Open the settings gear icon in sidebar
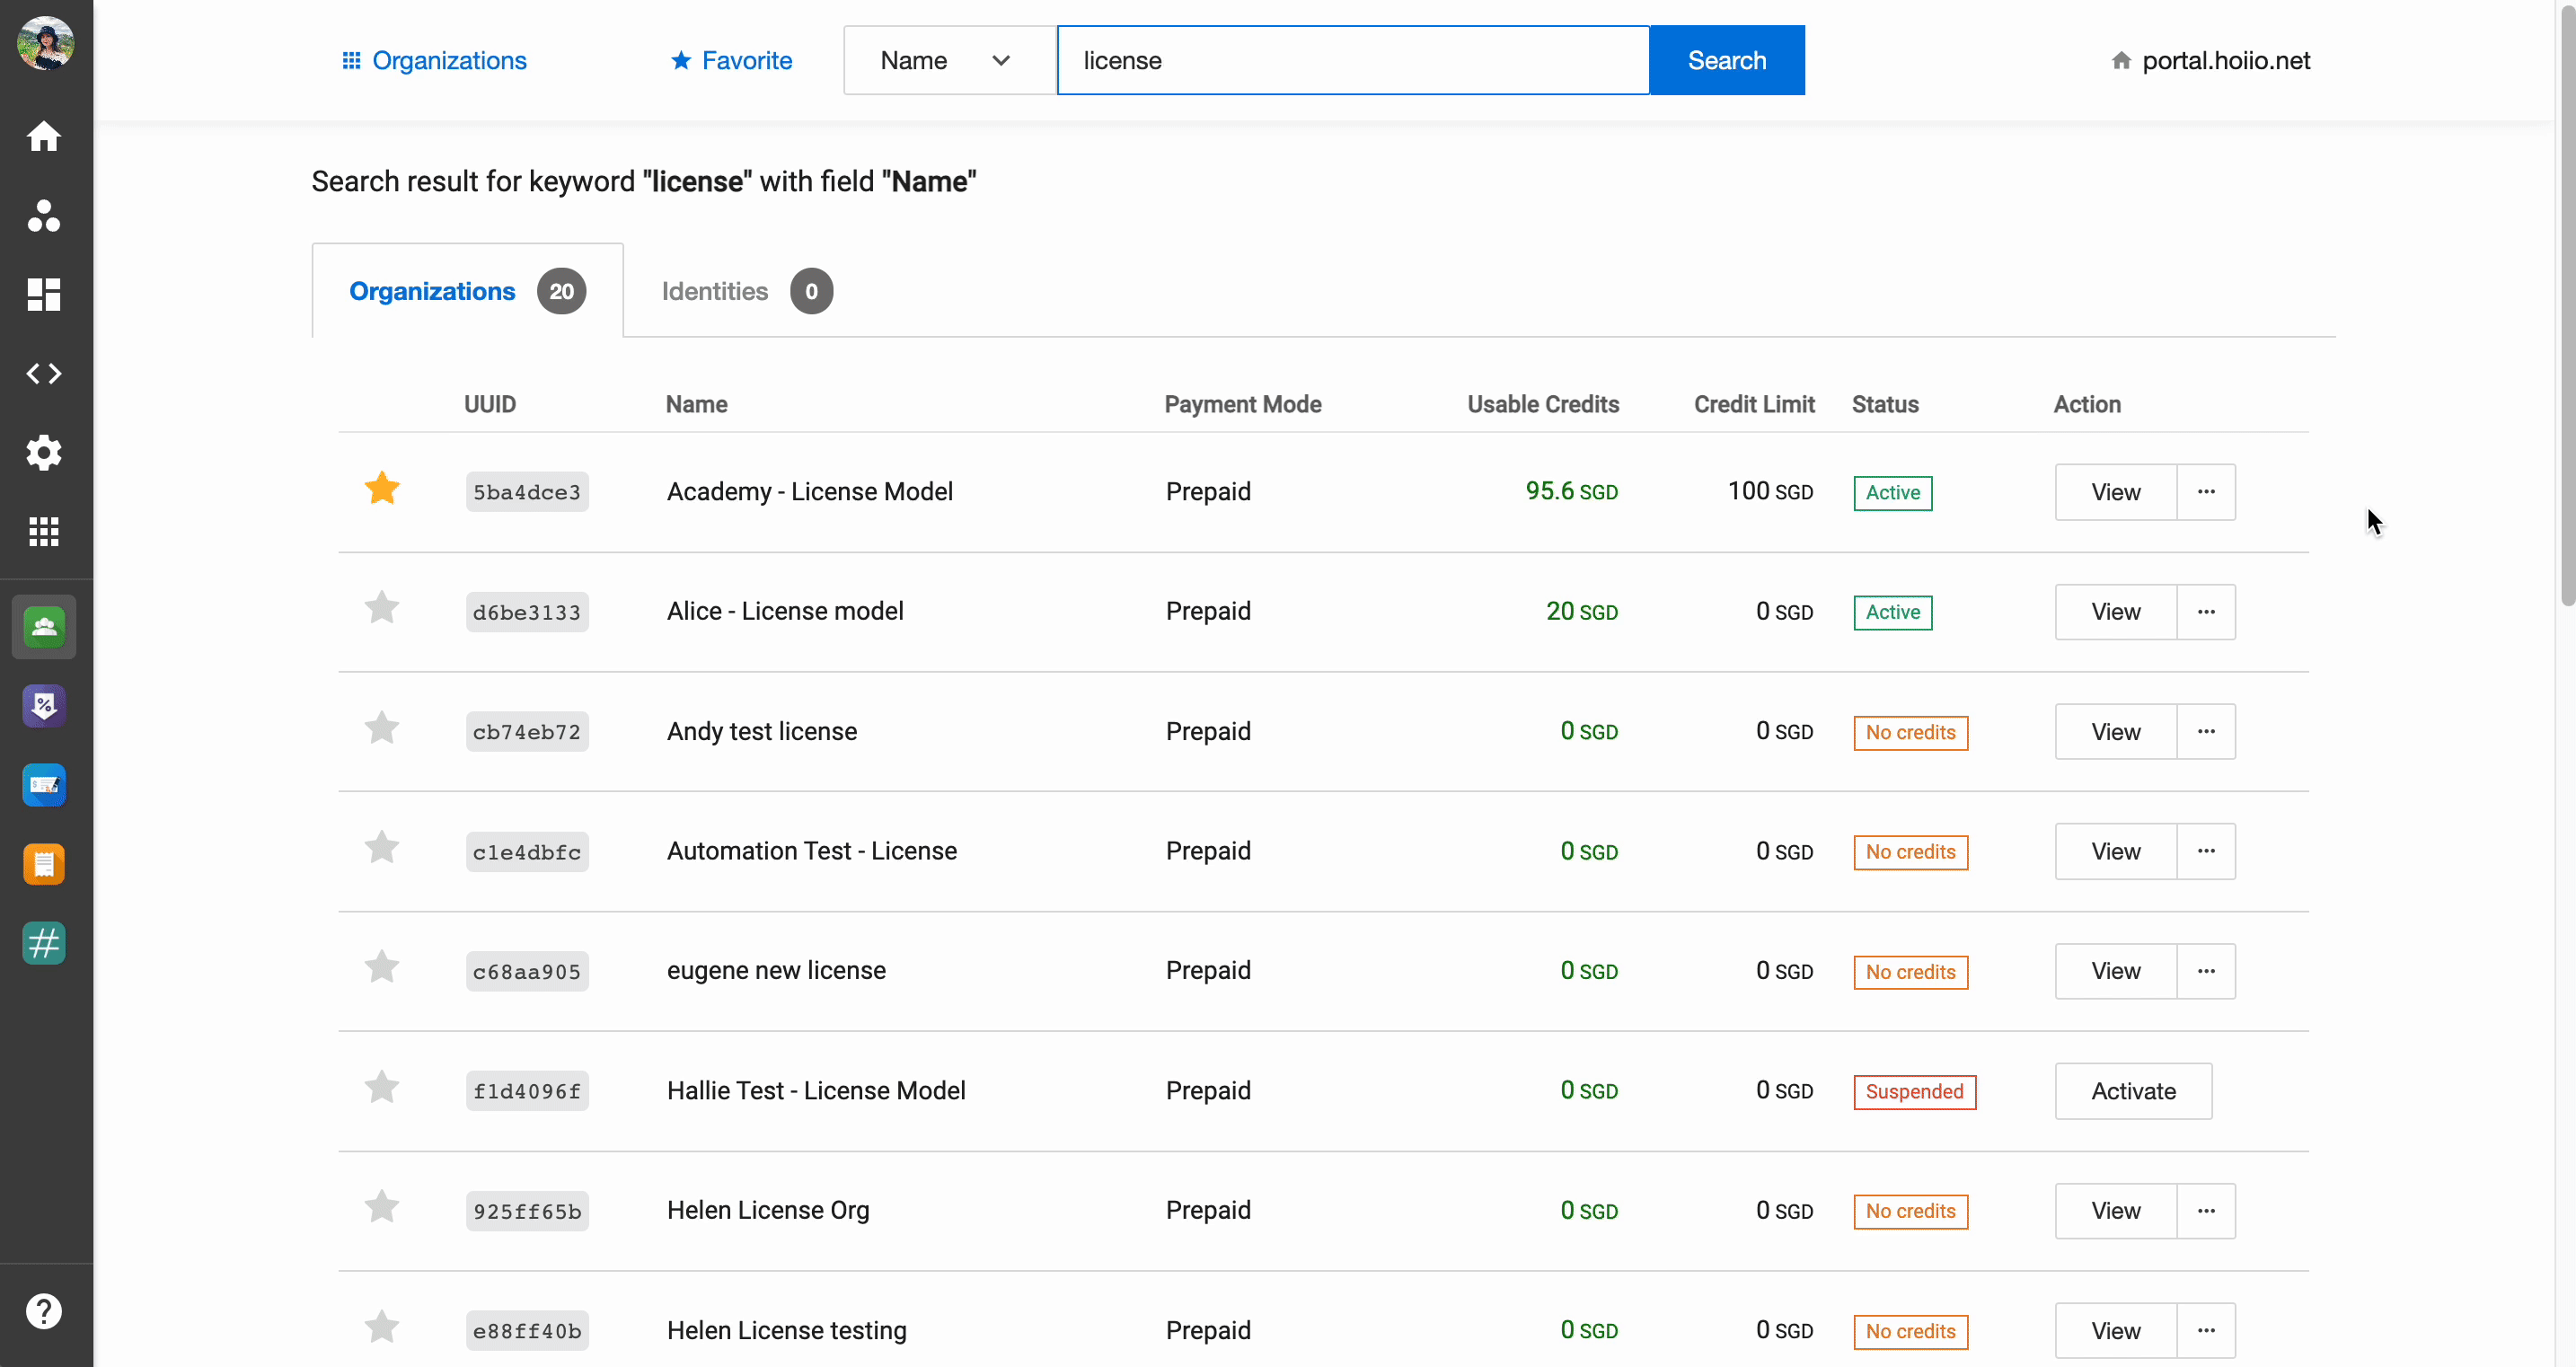This screenshot has width=2576, height=1367. click(44, 452)
